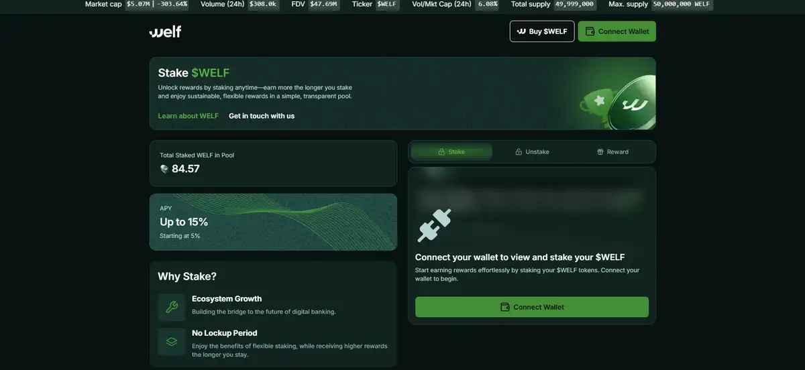
Task: Open the Learn about WELF link
Action: 189,116
